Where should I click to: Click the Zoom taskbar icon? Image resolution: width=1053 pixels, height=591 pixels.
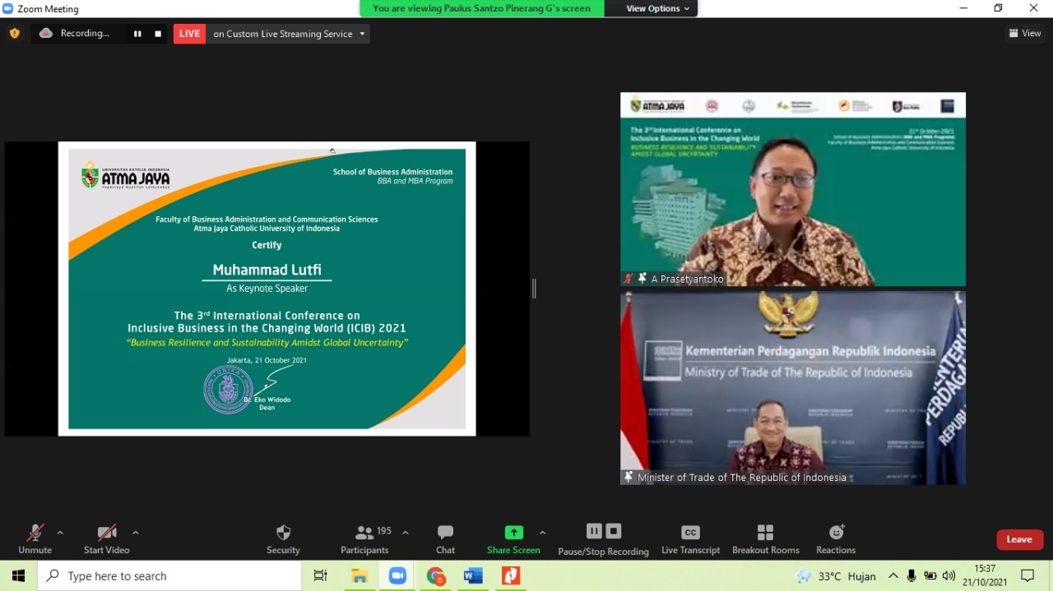click(397, 576)
